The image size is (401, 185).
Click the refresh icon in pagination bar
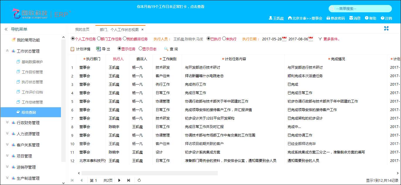(139, 180)
